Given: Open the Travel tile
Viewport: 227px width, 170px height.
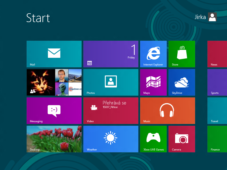Looking at the screenshot, I should coord(217,110).
